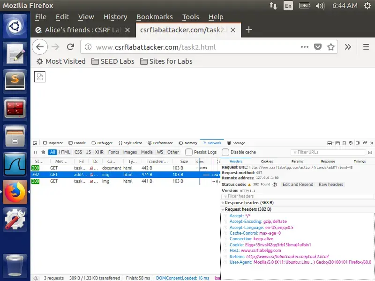Switch to the Storage panel
This screenshot has width=375, height=281.
click(236, 143)
